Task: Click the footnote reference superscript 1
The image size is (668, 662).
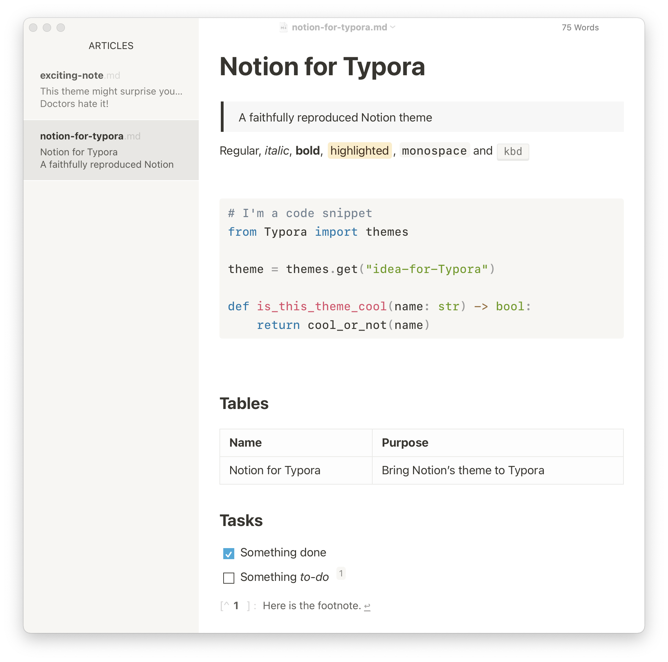Action: 341,573
